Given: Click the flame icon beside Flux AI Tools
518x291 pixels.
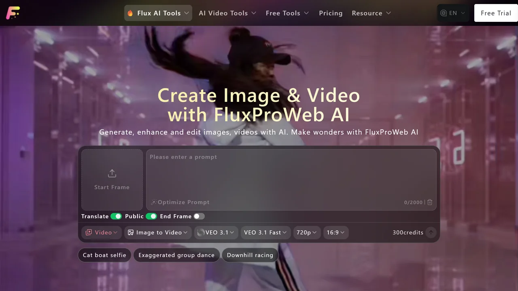Looking at the screenshot, I should tap(130, 13).
